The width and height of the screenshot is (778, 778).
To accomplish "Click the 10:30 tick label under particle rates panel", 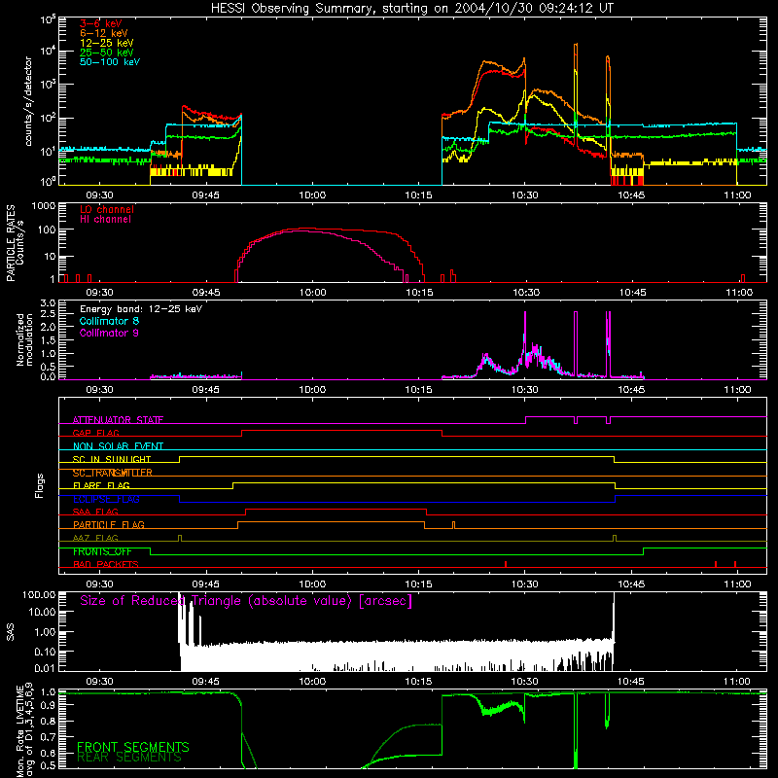I will coord(526,293).
